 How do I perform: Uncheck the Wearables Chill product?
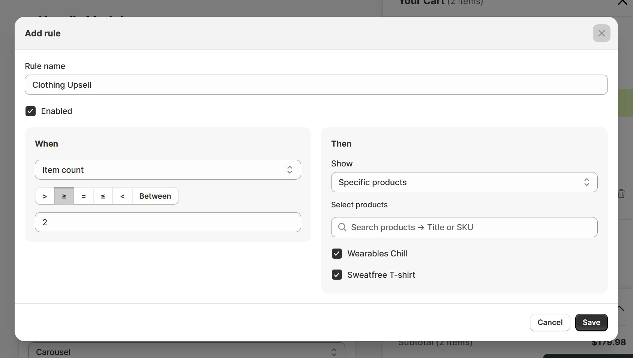pyautogui.click(x=337, y=253)
